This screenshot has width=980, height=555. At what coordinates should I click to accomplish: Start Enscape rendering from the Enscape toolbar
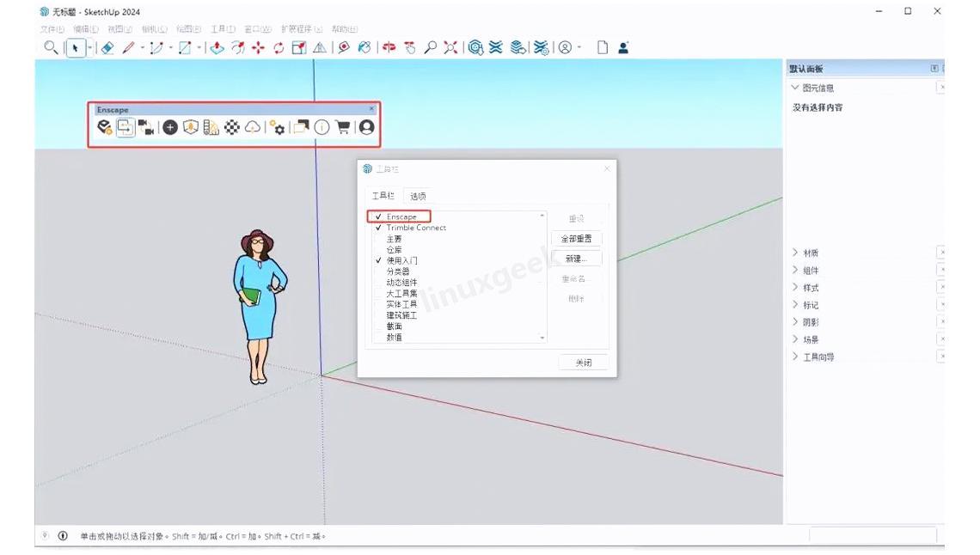105,127
